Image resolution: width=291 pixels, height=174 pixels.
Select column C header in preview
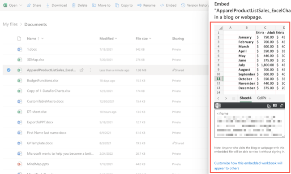pyautogui.click(x=265, y=27)
